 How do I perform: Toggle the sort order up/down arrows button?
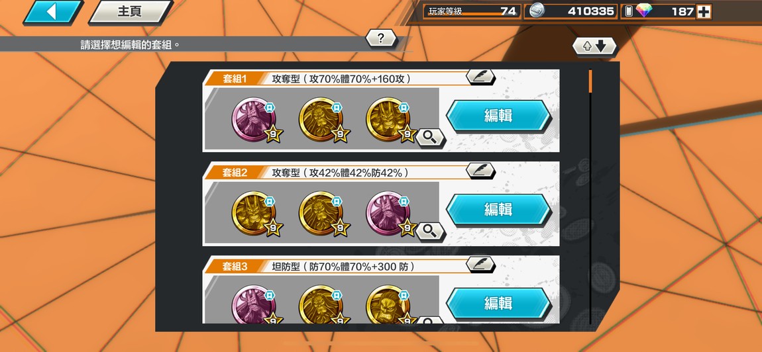click(594, 46)
